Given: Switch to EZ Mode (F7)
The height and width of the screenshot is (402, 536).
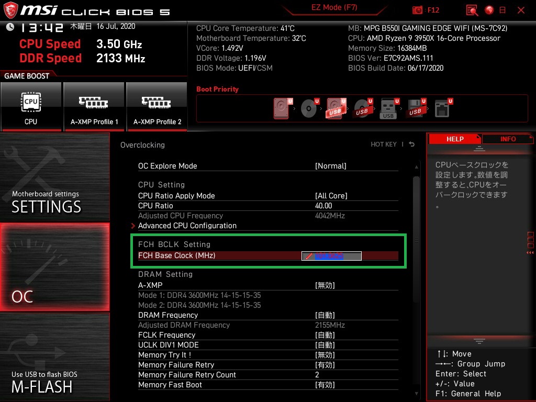Looking at the screenshot, I should 334,7.
